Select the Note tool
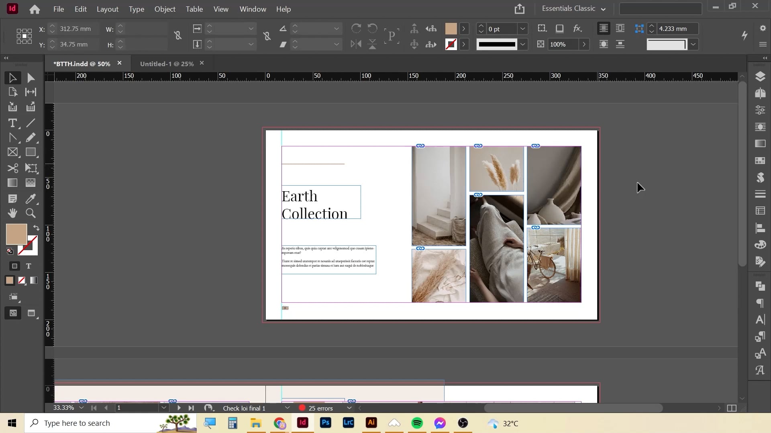The height and width of the screenshot is (433, 771). [x=12, y=199]
